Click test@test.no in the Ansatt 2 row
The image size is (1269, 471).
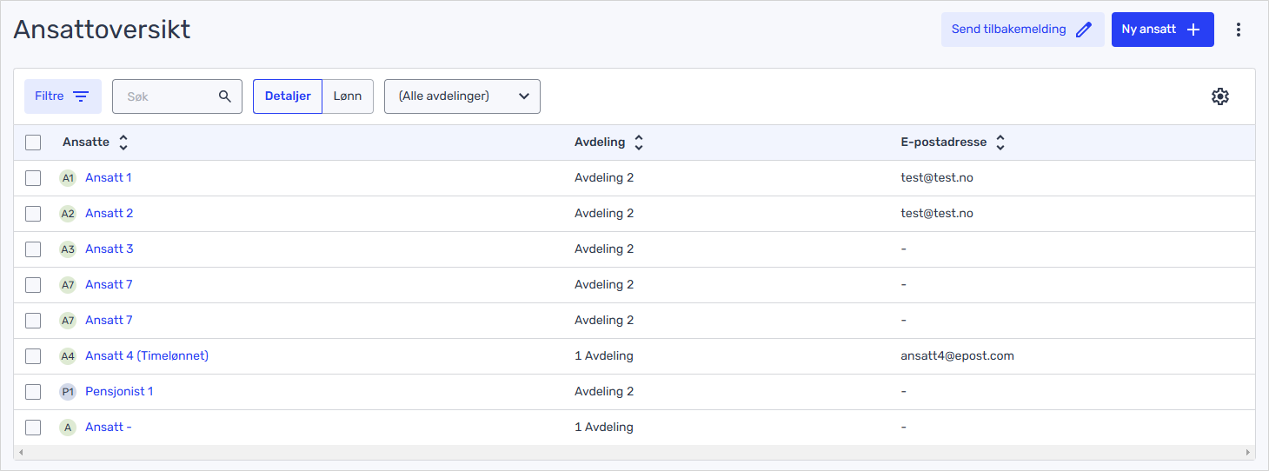click(937, 214)
